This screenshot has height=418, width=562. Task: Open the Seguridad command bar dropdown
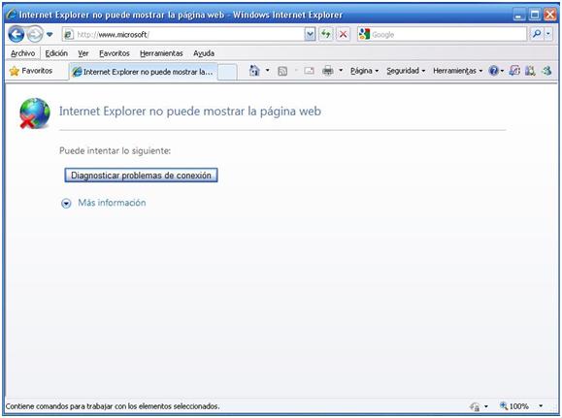pos(406,71)
